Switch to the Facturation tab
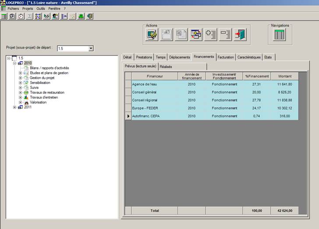Image resolution: width=319 pixels, height=229 pixels. [226, 57]
